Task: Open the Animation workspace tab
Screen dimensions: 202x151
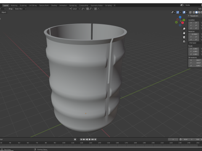Action: [63, 5]
